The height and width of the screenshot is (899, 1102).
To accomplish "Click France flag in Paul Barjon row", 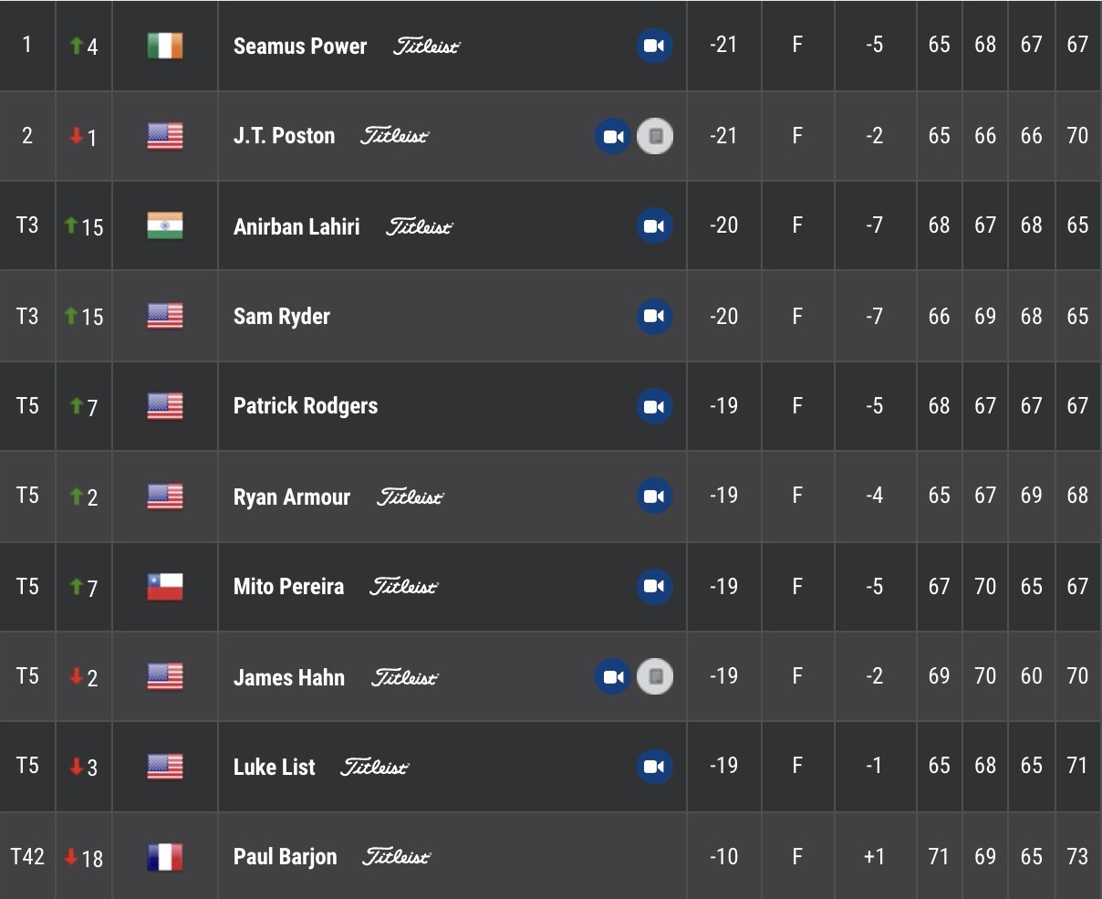I will pyautogui.click(x=165, y=857).
